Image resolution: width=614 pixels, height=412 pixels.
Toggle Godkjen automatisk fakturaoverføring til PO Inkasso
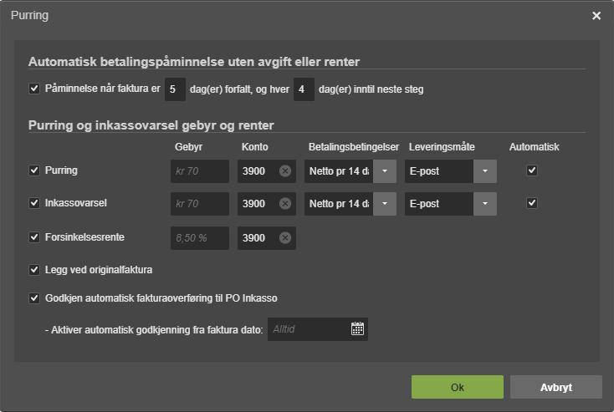34,298
